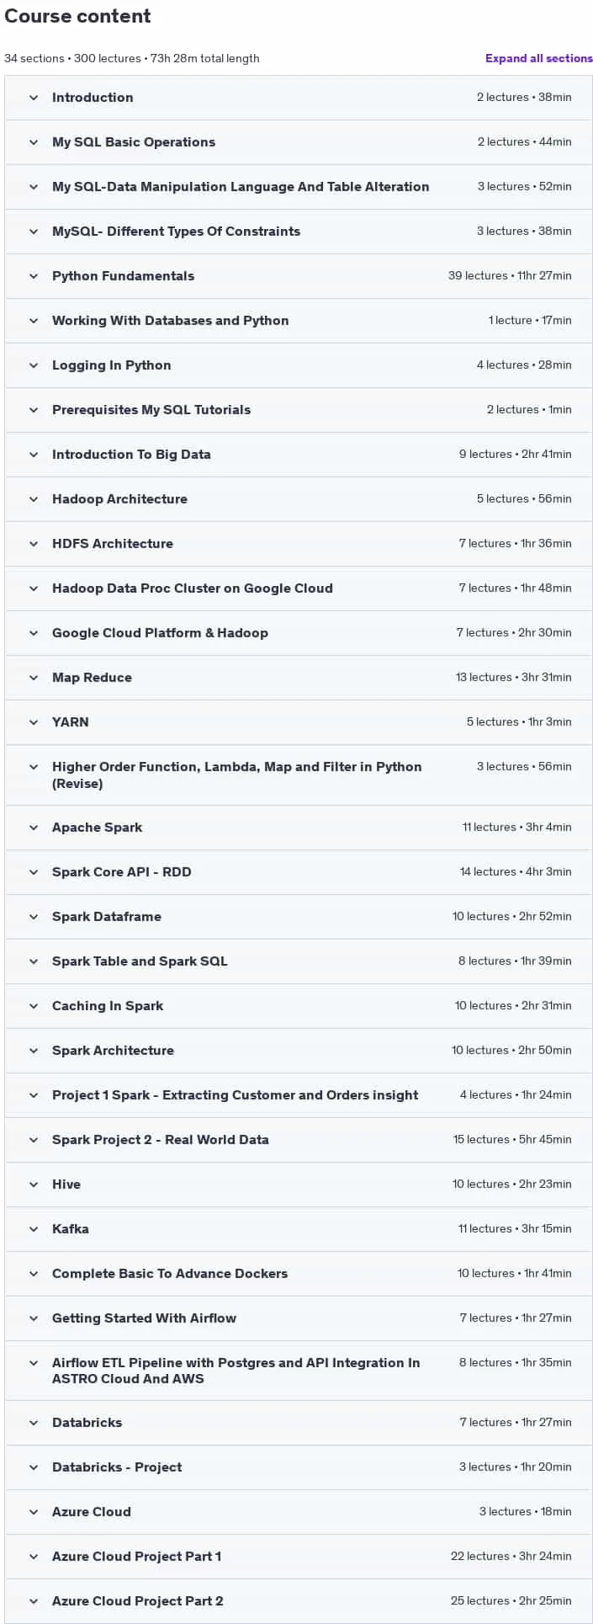The image size is (593, 1624).
Task: Expand the Apache Spark chevron icon
Action: tap(34, 828)
